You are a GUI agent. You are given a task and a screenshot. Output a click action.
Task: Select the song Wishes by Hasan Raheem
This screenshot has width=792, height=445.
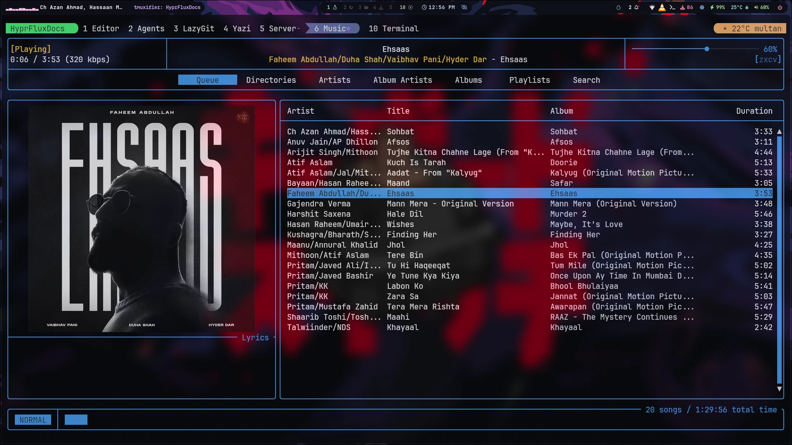click(x=530, y=224)
